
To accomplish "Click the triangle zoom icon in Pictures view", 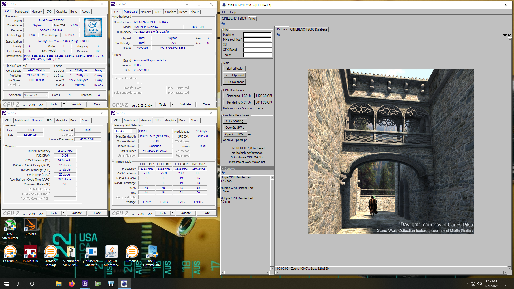I will 509,35.
